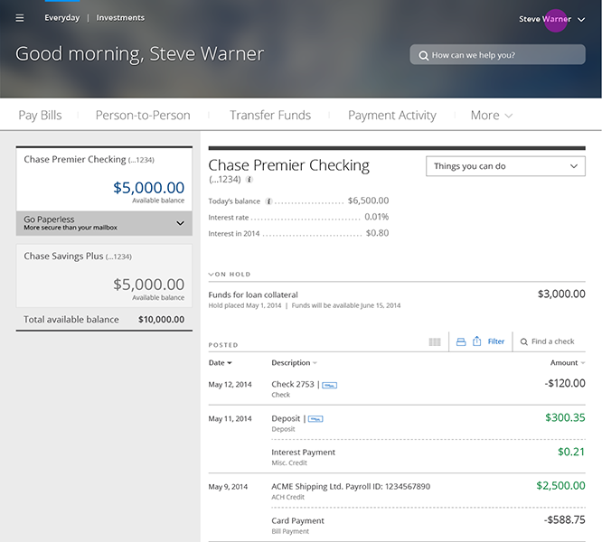602x542 pixels.
Task: Open Pay Bills menu item
Action: click(40, 115)
